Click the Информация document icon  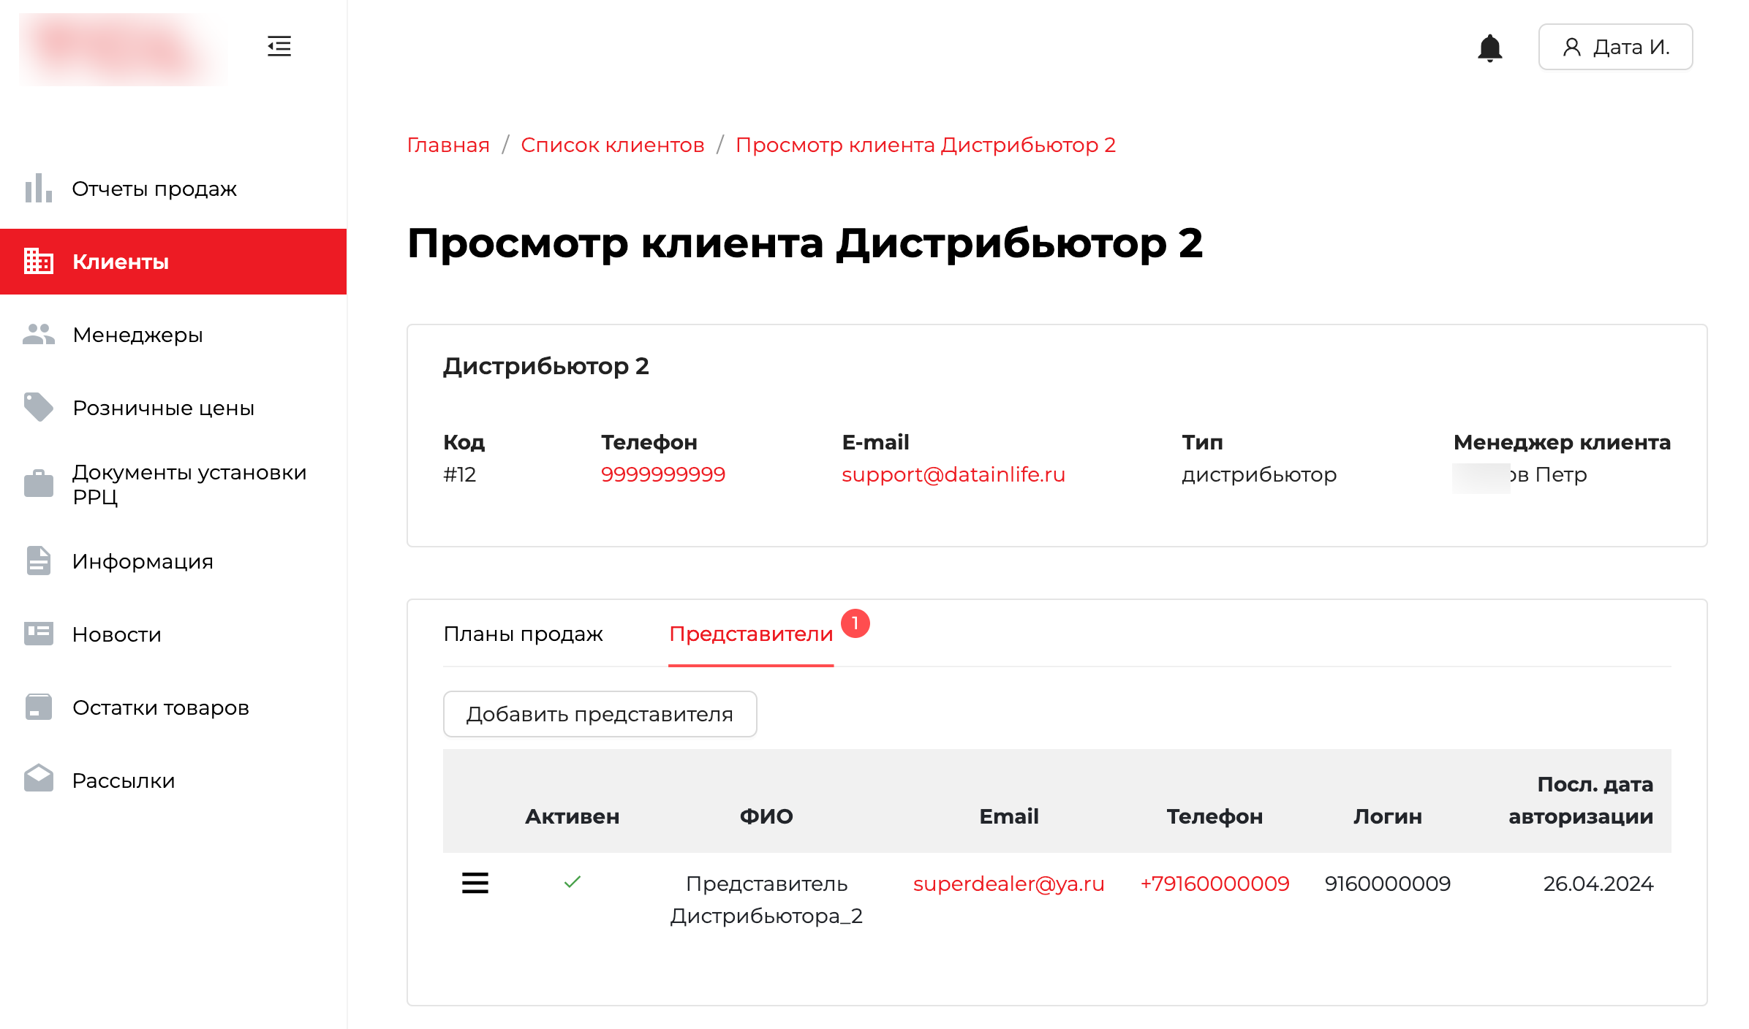pos(38,561)
